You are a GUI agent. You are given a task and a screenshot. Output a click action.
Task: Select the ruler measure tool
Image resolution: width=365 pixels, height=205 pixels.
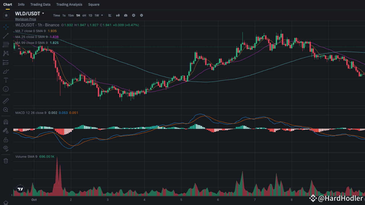(x=6, y=101)
